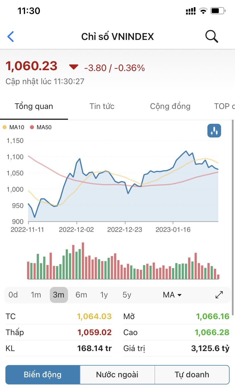Toggle MA10 legend series
The height and width of the screenshot is (389, 235).
coord(13,127)
